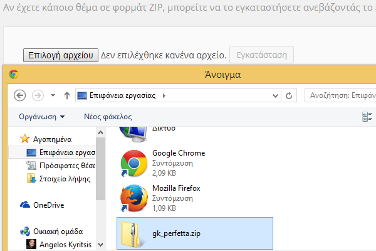The width and height of the screenshot is (376, 251).
Task: Click the sidebar scroll up arrow
Action: [x=101, y=132]
